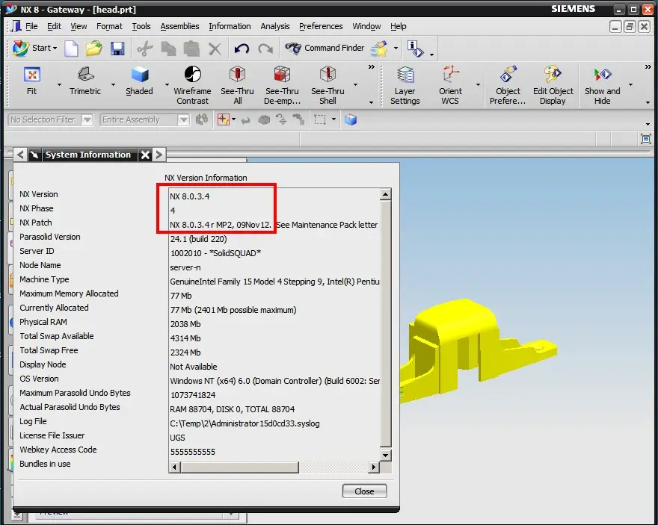
Task: Click the full screen icon at far right
Action: pos(645,139)
